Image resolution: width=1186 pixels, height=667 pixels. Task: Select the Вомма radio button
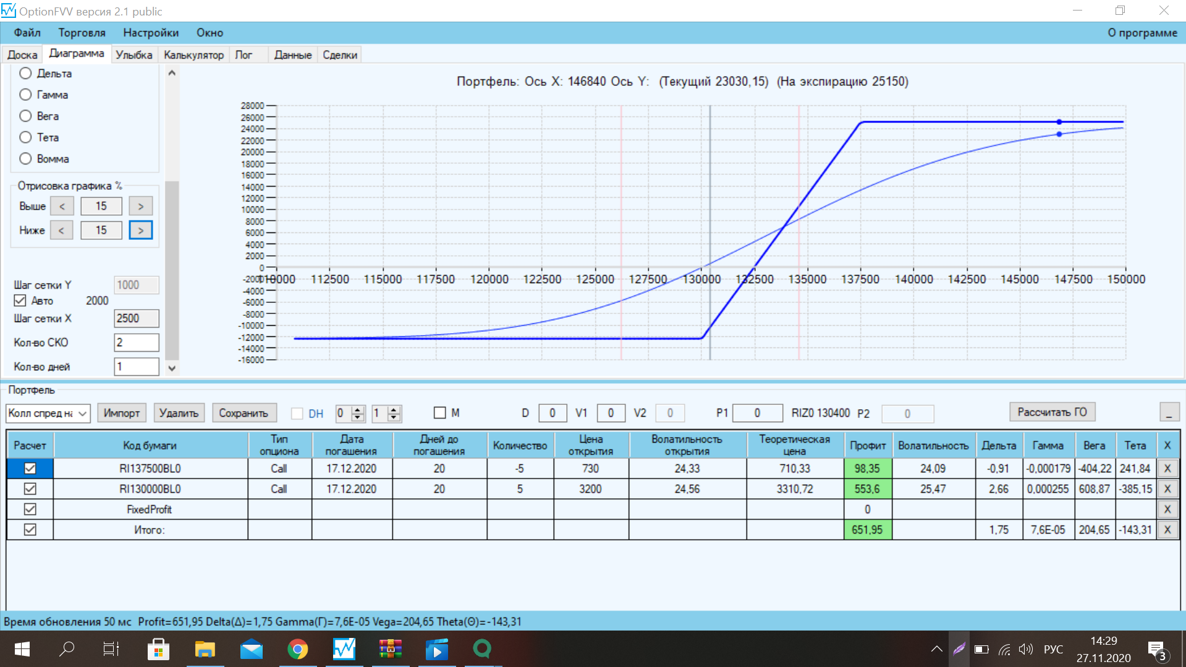25,159
